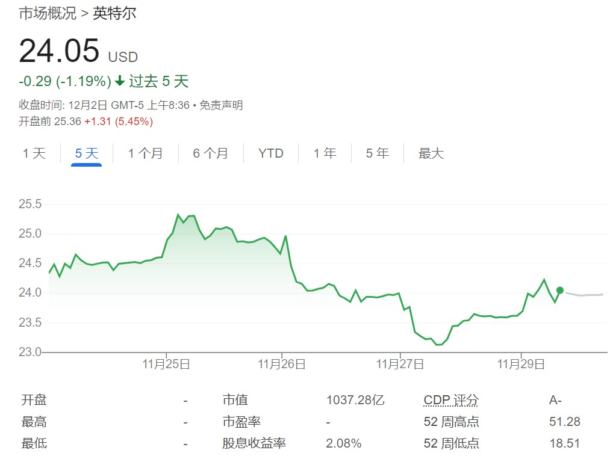Open the 市场概况 breadcrumb link
The image size is (613, 456).
pos(48,13)
